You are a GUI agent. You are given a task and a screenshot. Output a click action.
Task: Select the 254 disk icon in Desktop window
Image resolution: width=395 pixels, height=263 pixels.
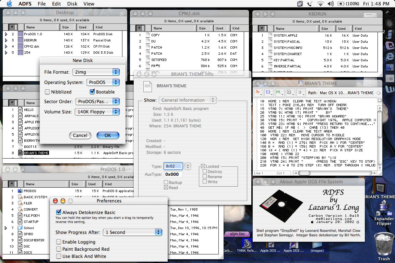[21, 53]
